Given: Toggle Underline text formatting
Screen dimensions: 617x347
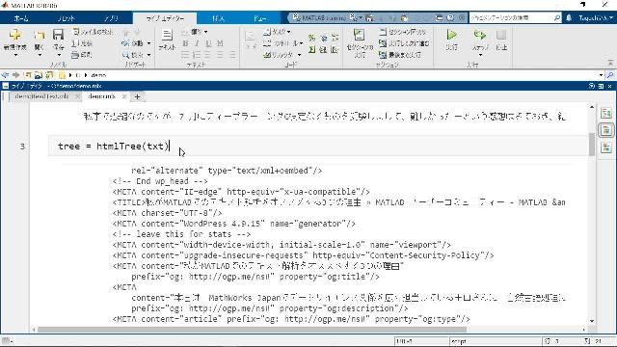Looking at the screenshot, I should point(208,43).
